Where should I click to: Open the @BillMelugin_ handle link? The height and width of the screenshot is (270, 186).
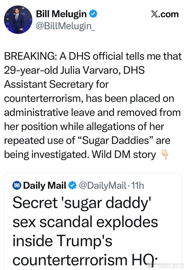[x=66, y=26]
